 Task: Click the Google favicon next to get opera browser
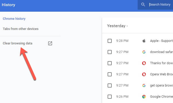click(144, 85)
